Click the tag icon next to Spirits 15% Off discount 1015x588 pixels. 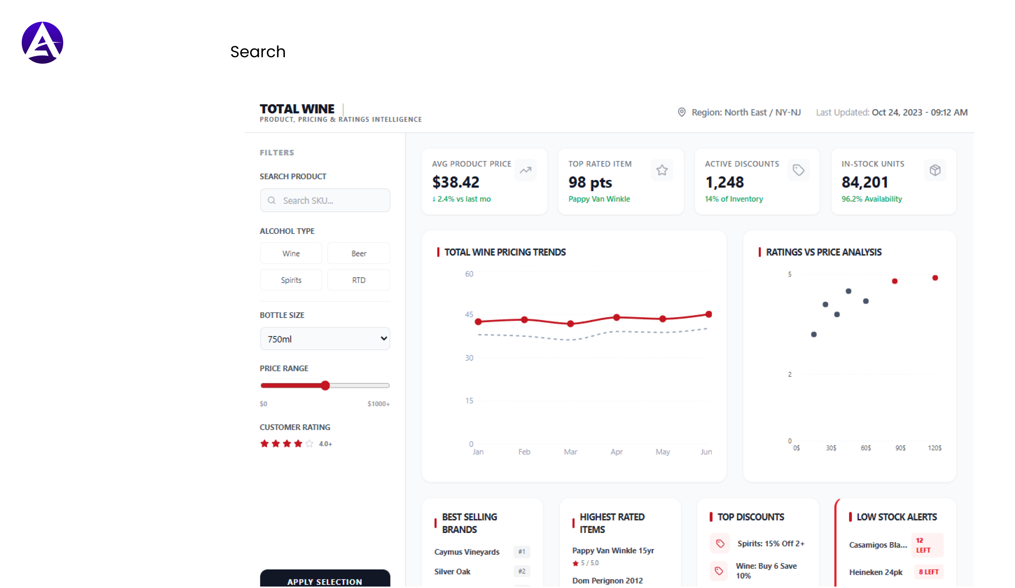[720, 544]
